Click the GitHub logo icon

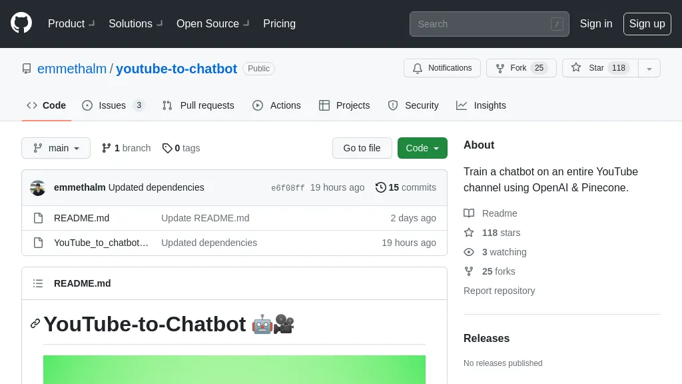click(21, 23)
